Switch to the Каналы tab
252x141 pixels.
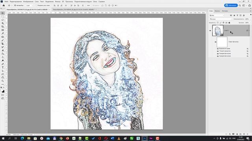[217, 11]
